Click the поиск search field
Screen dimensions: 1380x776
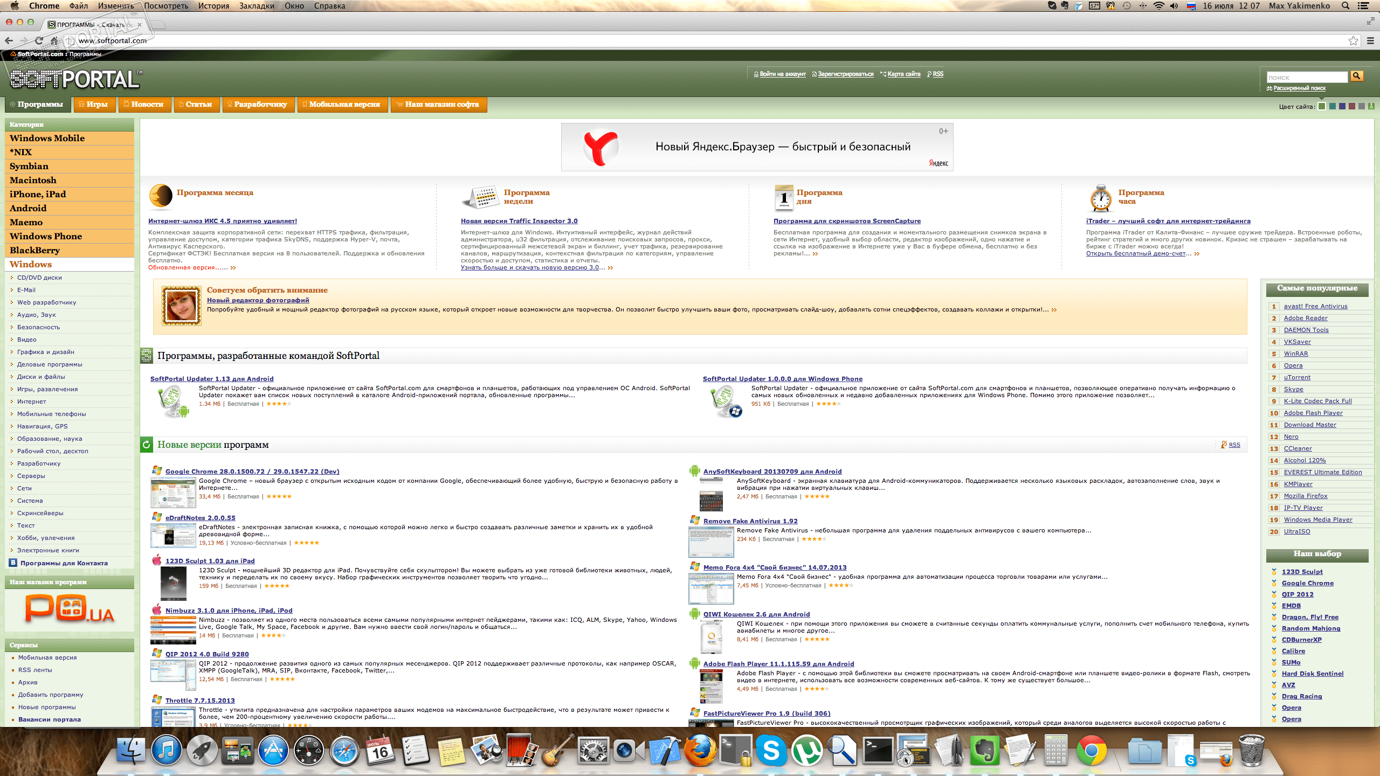(x=1307, y=77)
